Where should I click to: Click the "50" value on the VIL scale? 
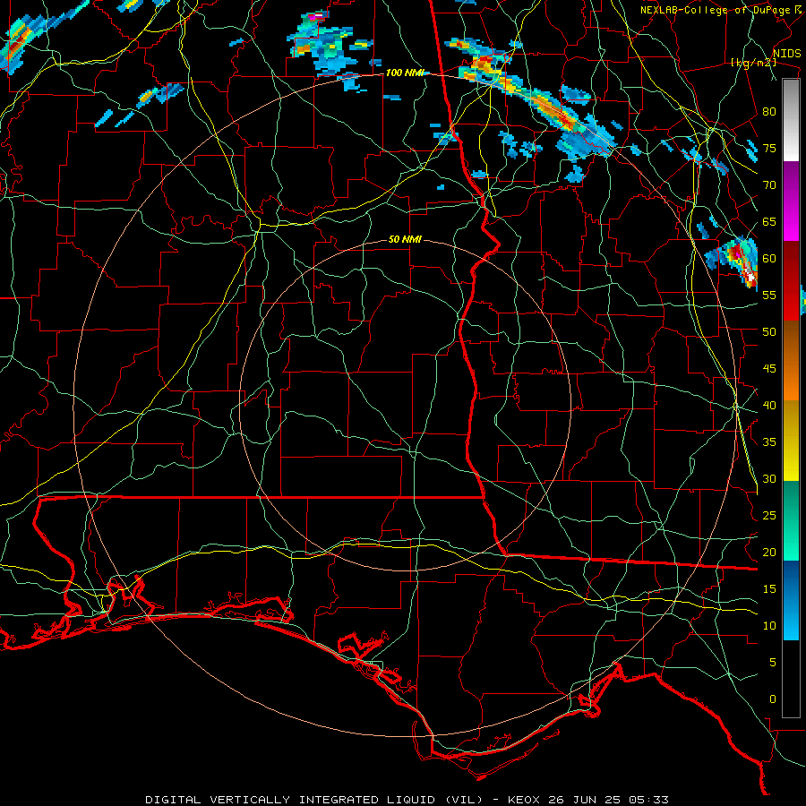(769, 332)
